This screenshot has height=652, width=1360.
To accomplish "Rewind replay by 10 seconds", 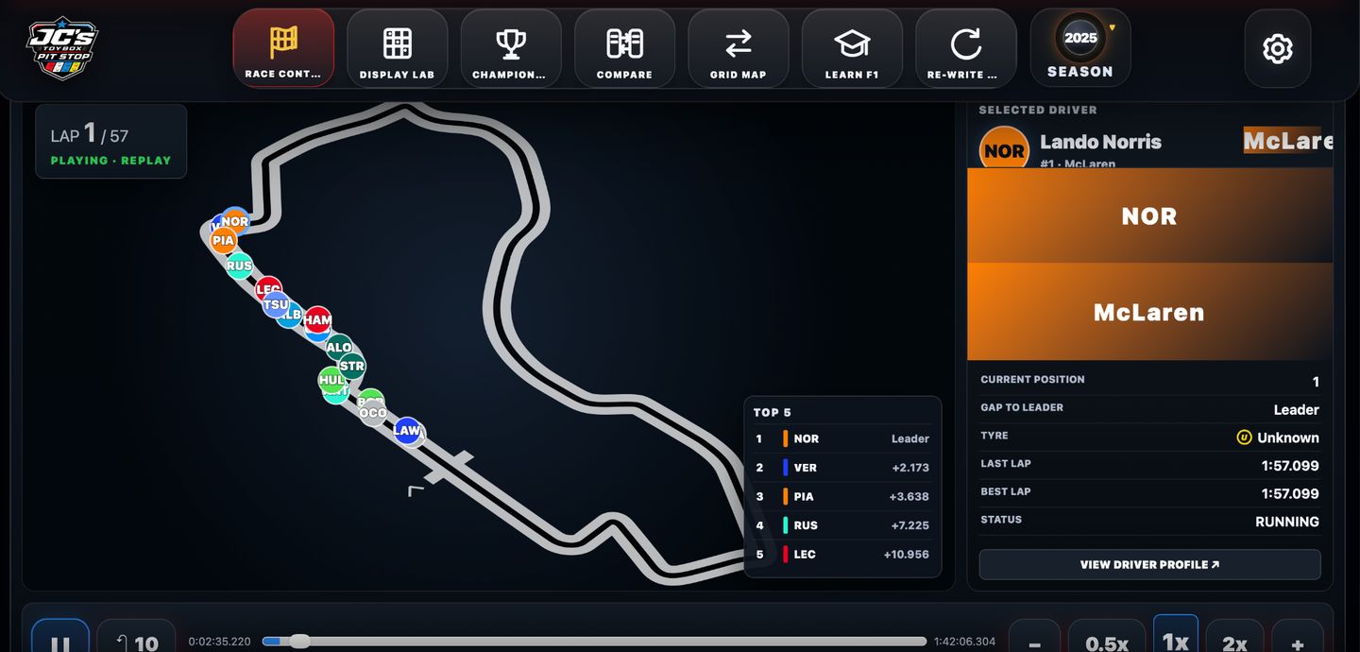I will tap(136, 637).
